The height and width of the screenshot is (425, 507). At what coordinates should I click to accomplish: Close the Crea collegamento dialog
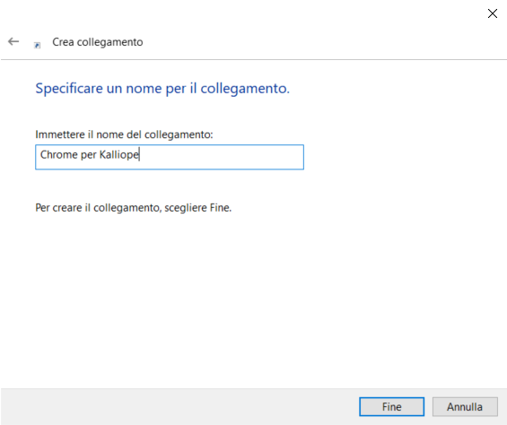pos(492,13)
